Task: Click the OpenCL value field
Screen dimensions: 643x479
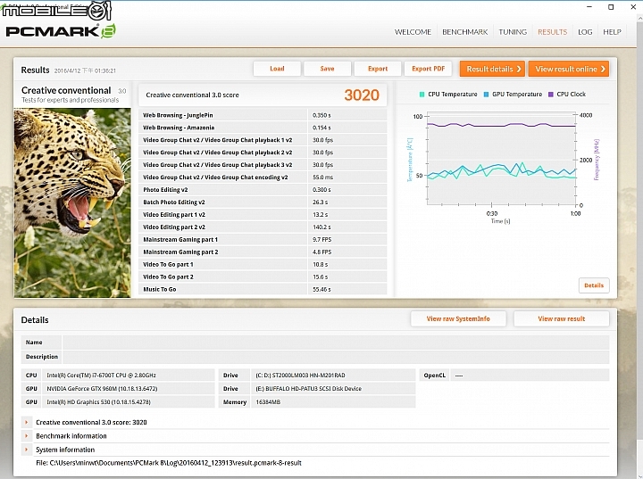Action: click(x=530, y=375)
